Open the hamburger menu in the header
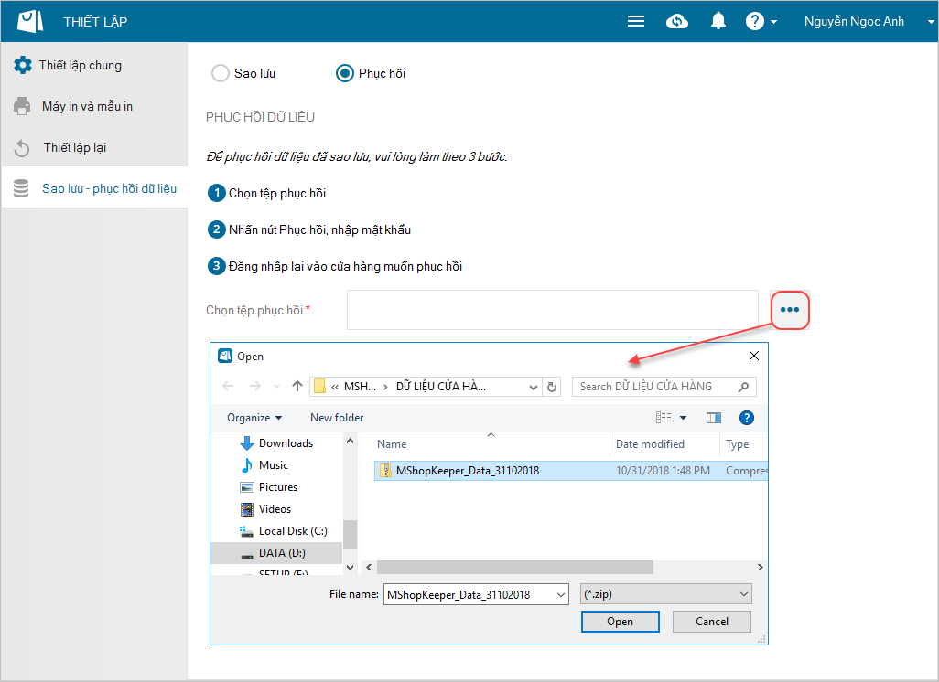 pyautogui.click(x=636, y=21)
